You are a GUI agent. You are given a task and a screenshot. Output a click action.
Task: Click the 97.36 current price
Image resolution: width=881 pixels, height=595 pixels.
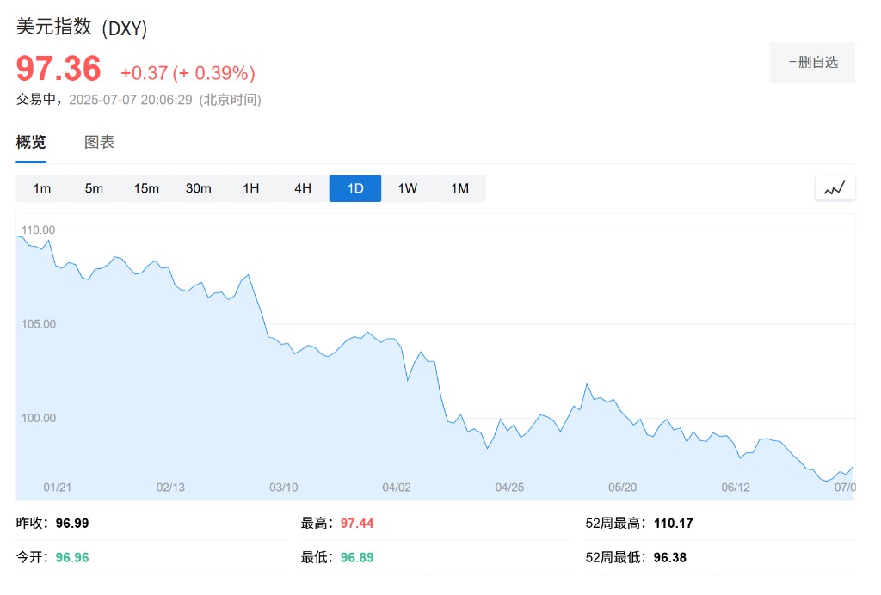coord(59,69)
